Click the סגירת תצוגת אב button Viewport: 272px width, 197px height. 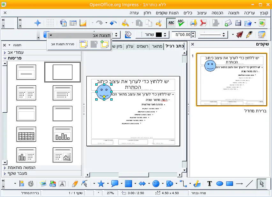point(63,44)
